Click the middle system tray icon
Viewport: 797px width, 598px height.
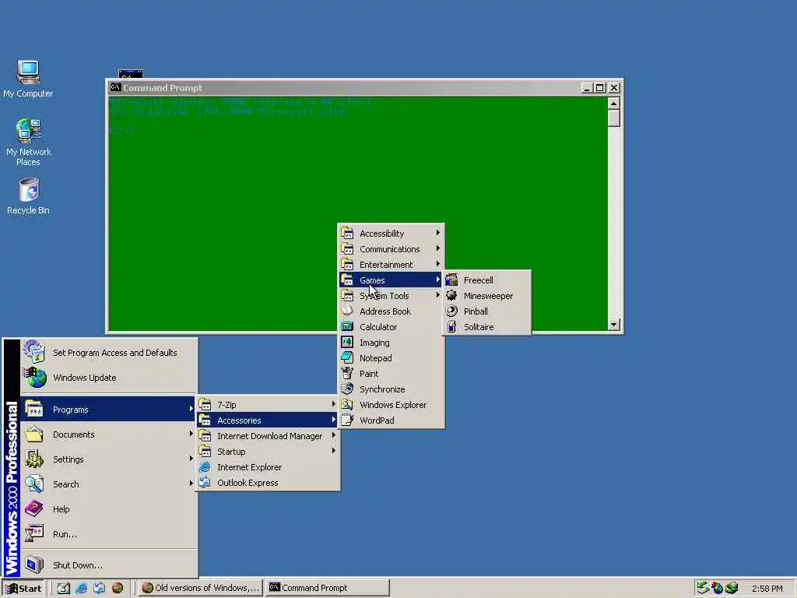click(717, 588)
